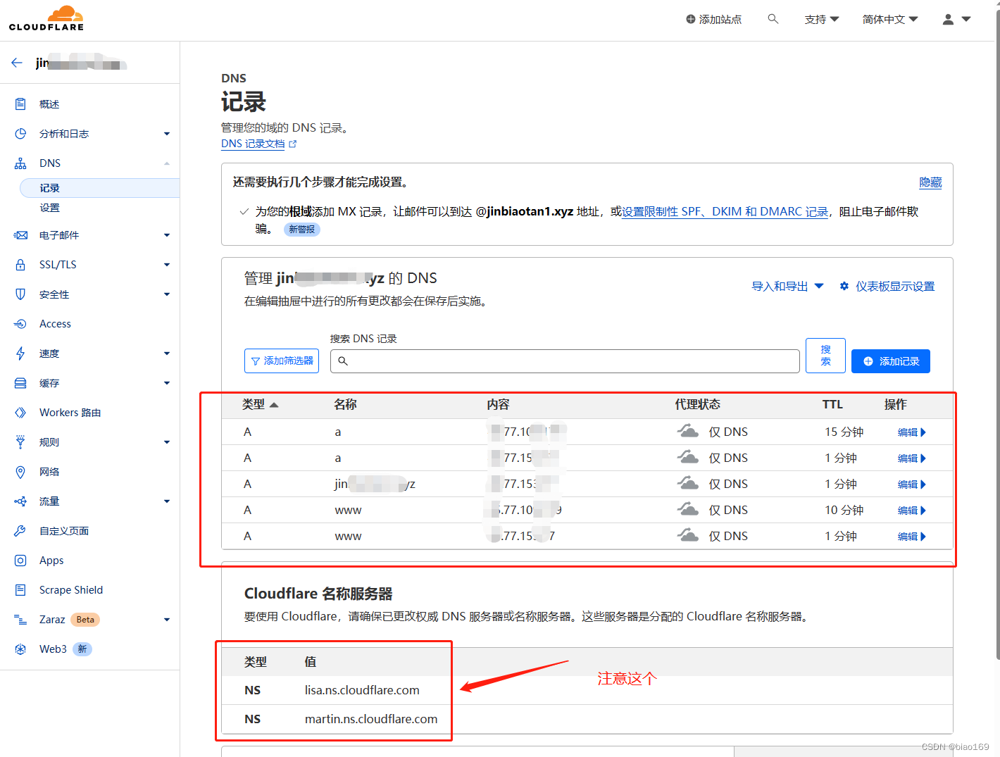Expand the 电子邮件 sidebar section
Viewport: 1000px width, 757px height.
(167, 235)
